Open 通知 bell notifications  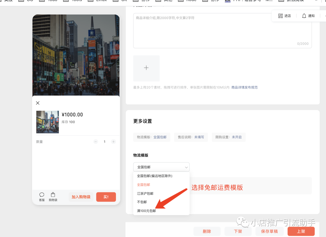coord(308,16)
